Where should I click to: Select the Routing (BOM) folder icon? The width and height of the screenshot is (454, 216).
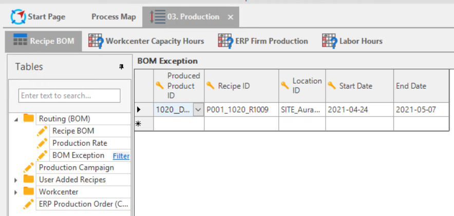29,118
